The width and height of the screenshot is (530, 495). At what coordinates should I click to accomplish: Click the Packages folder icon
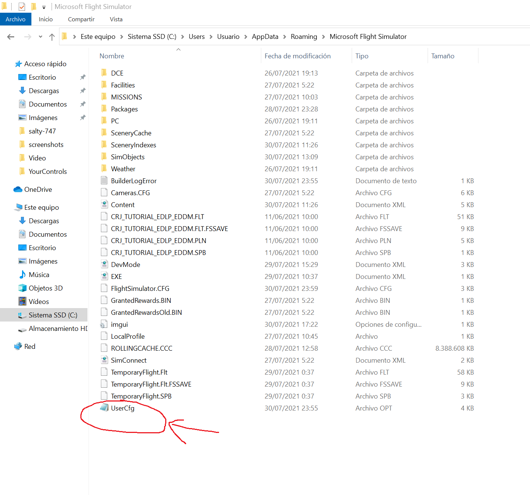coord(104,109)
